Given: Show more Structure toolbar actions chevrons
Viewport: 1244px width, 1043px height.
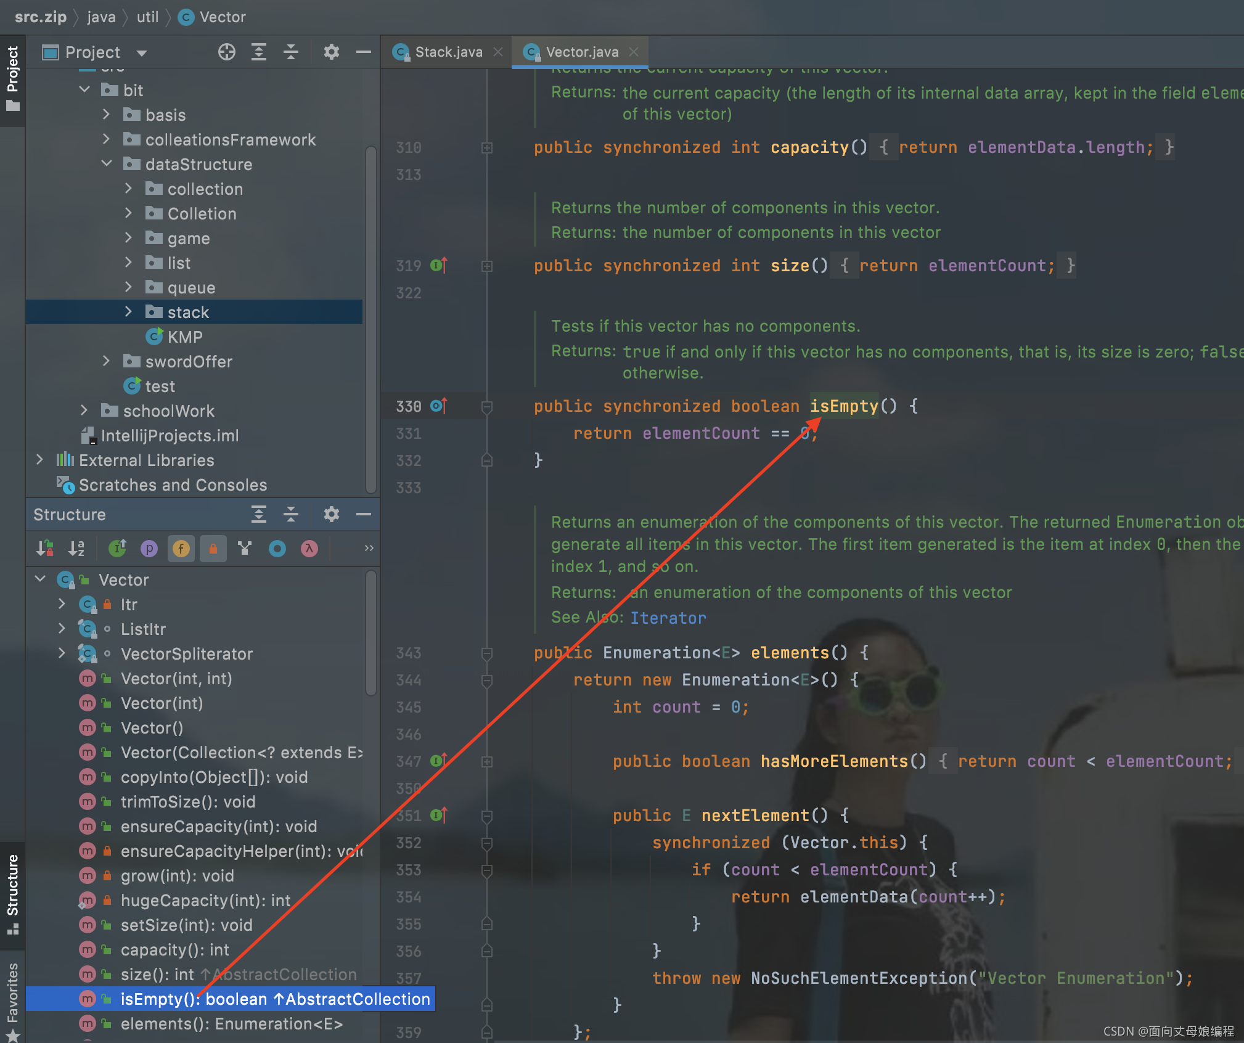Looking at the screenshot, I should 369,548.
